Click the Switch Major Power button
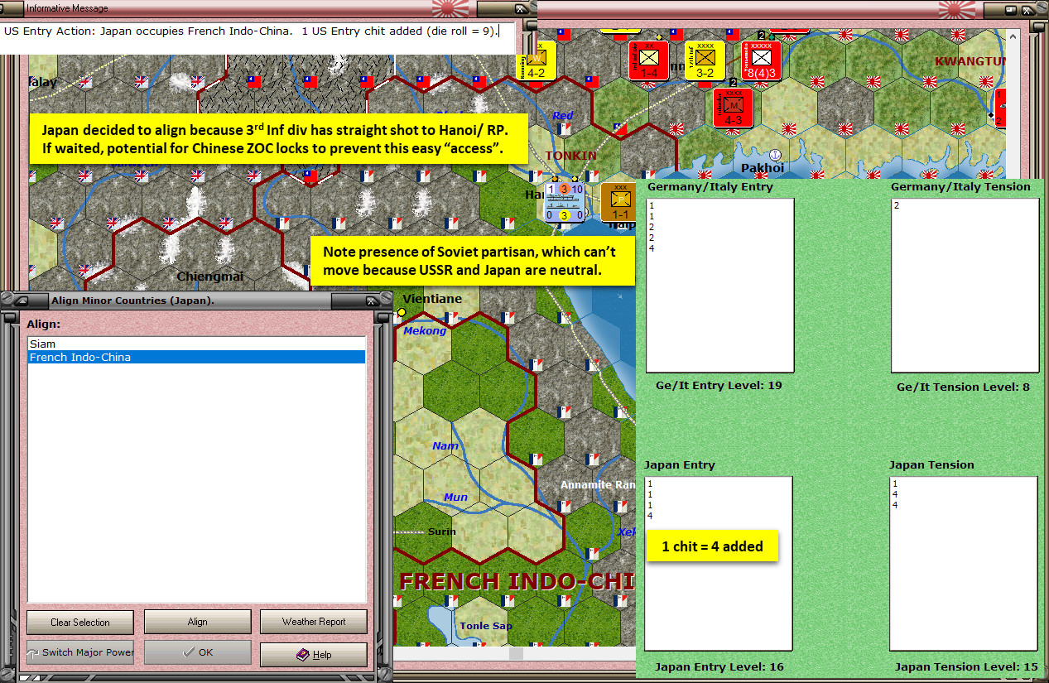The image size is (1049, 683). click(80, 652)
